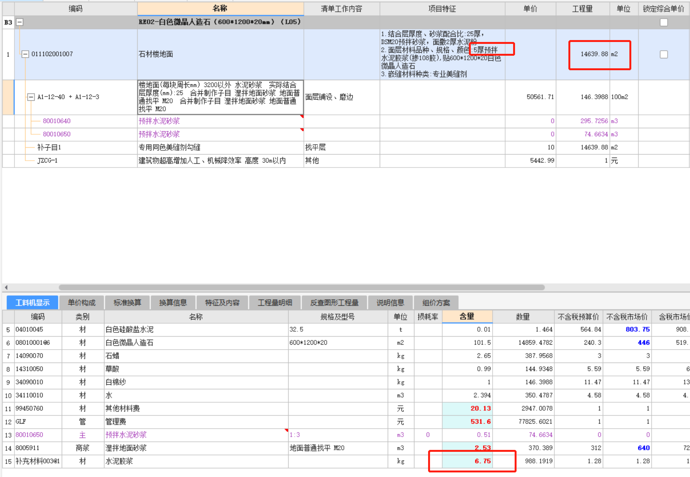This screenshot has width=690, height=477.
Task: Click the 项目特征 column header
Action: click(x=442, y=9)
